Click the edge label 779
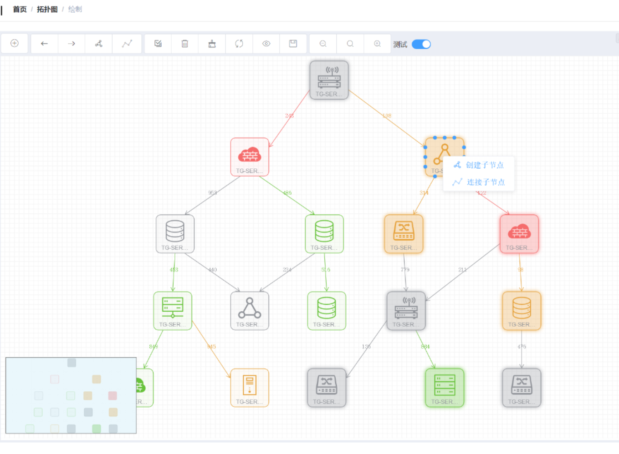Image resolution: width=619 pixels, height=454 pixels. click(405, 270)
